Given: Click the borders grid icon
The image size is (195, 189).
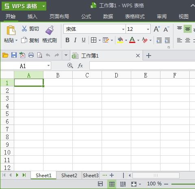Looking at the screenshot, I should point(94,40).
